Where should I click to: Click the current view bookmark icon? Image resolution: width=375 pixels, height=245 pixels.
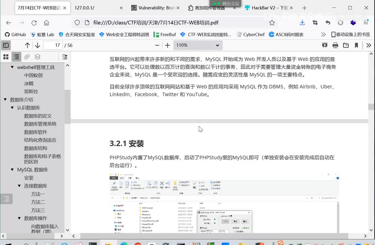click(x=356, y=45)
